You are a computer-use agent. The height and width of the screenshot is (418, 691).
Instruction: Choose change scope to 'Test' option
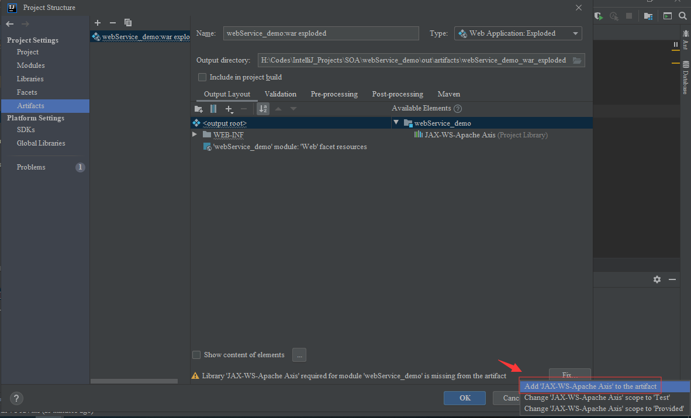tap(605, 398)
